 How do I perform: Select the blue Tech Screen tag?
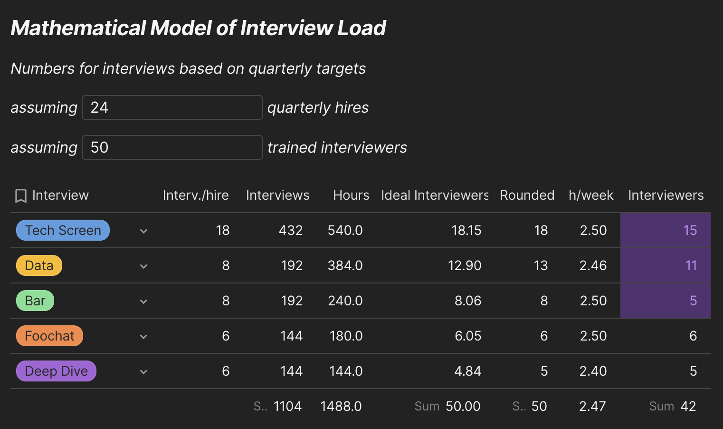click(63, 230)
